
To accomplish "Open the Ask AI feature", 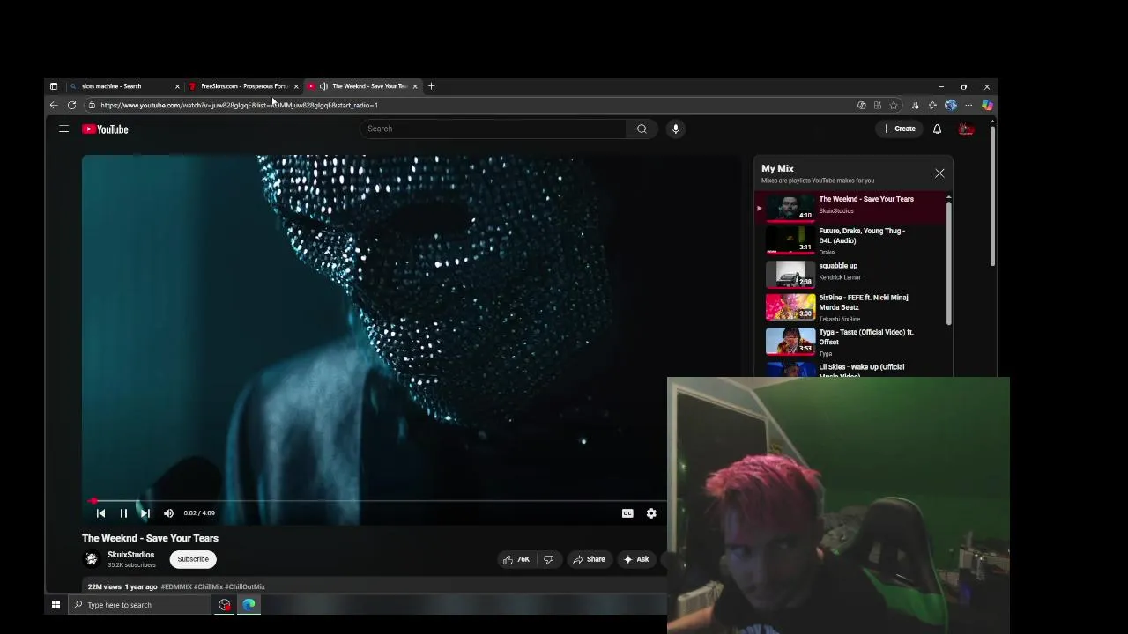I will tap(636, 559).
